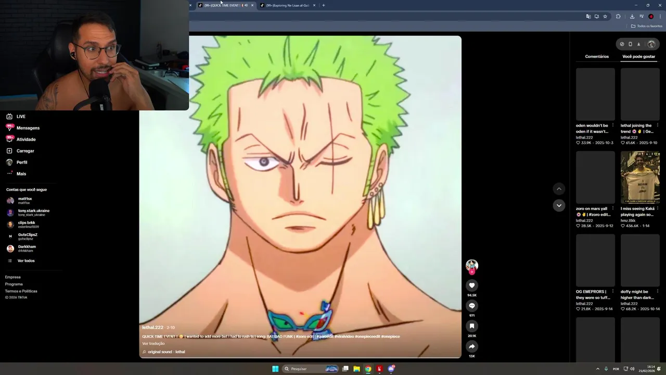This screenshot has height=375, width=666.
Task: Open TikTok profile avatar in top-right pill
Action: pyautogui.click(x=651, y=44)
